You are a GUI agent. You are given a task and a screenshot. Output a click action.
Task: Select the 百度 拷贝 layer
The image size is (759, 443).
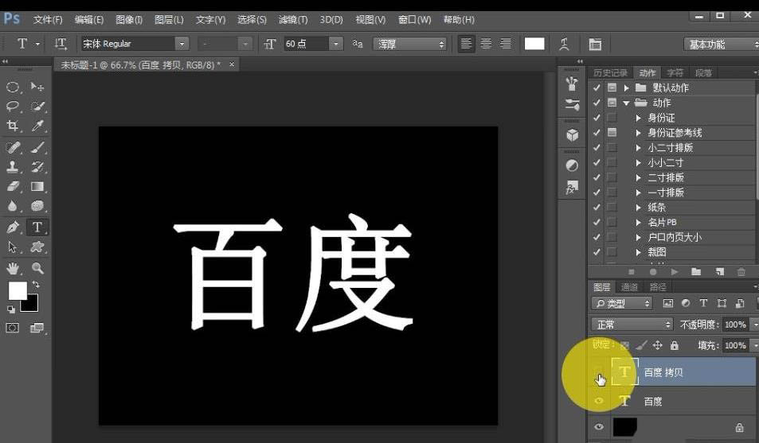[x=683, y=372]
